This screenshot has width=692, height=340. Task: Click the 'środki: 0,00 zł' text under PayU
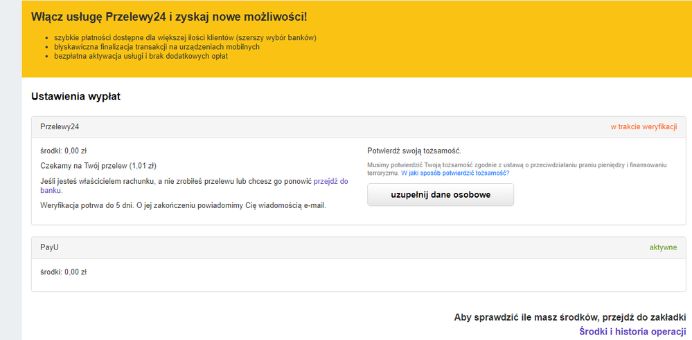click(x=64, y=272)
